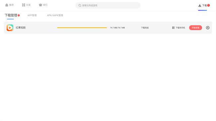Click the 下载到手机 link
The height and width of the screenshot is (121, 216).
tap(178, 28)
